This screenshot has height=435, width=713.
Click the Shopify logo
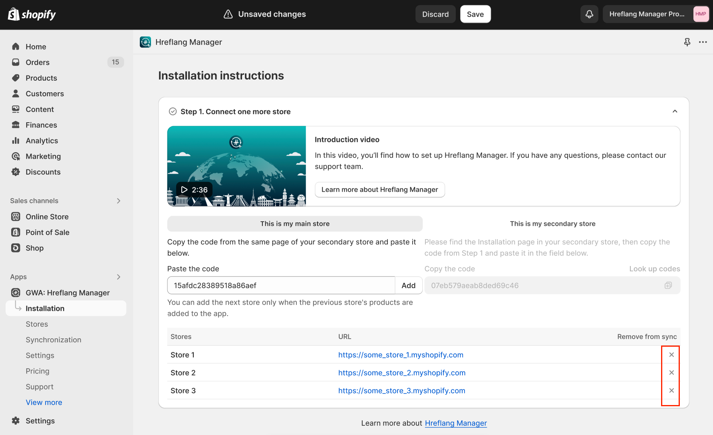point(32,14)
